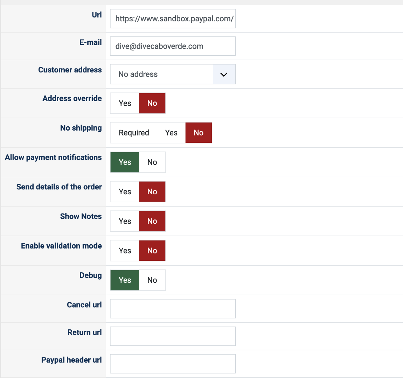Select No for Show Notes
Screen dimensions: 403x378
pyautogui.click(x=152, y=221)
